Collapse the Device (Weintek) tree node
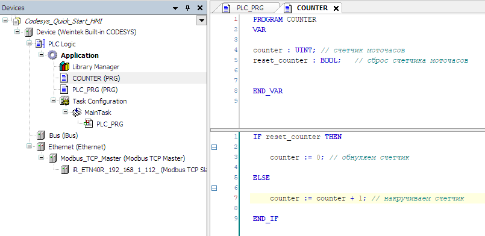The width and height of the screenshot is (485, 236). tap(17, 31)
